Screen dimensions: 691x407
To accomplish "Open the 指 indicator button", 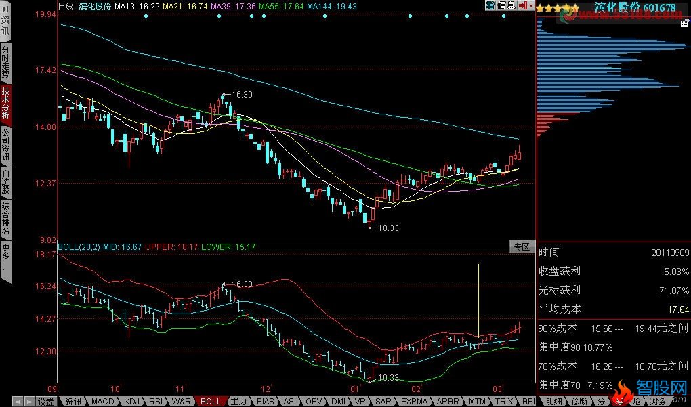I will click(490, 5).
